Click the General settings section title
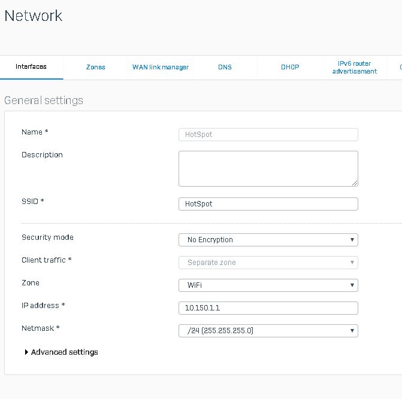Screen dimensions: 402x399 pos(44,100)
